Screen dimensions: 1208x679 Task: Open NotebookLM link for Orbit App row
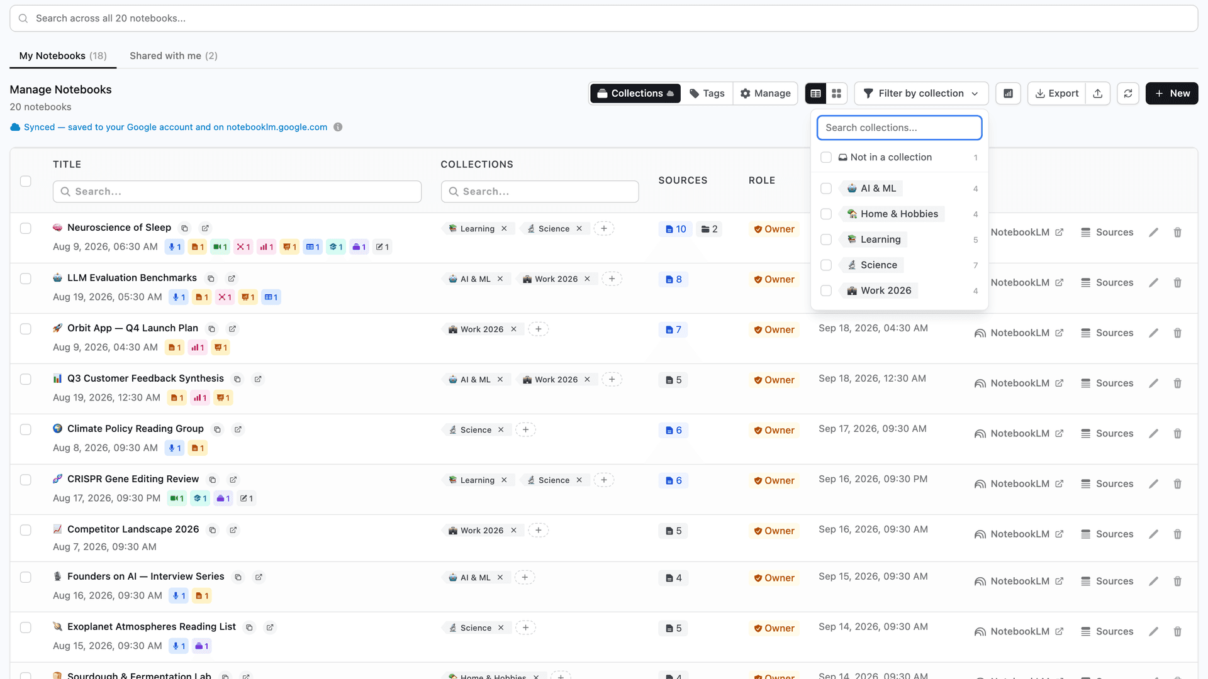click(x=1019, y=333)
